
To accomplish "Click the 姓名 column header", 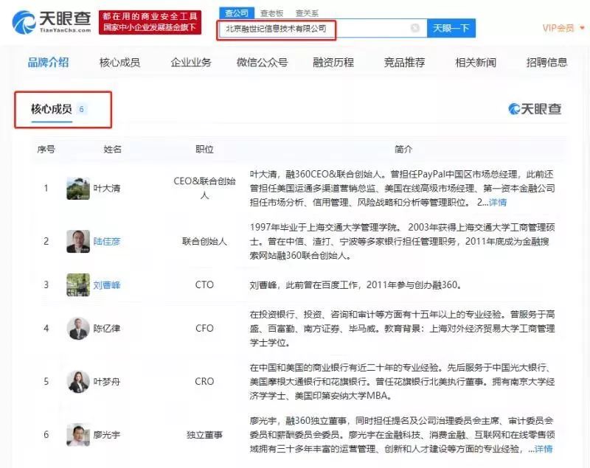I will click(113, 150).
